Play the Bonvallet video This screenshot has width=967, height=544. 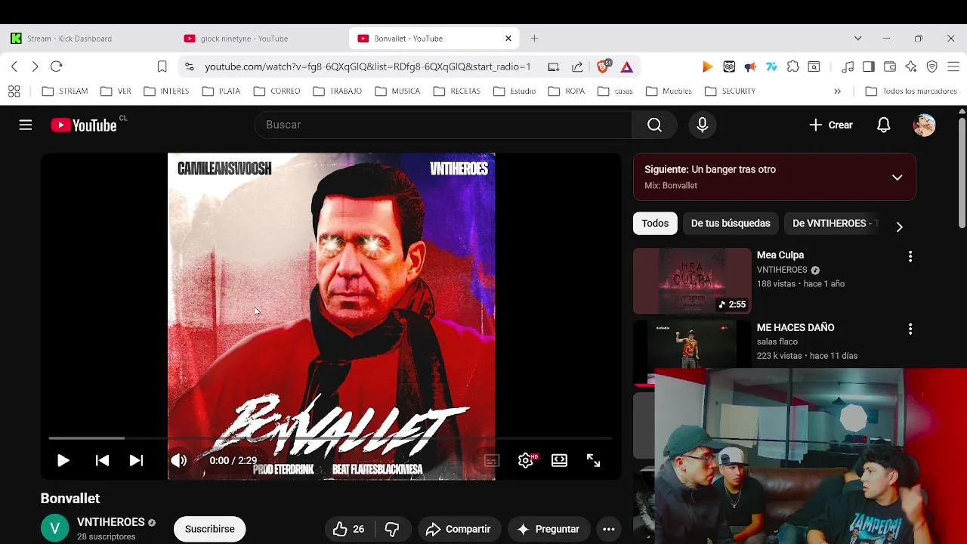click(x=63, y=460)
